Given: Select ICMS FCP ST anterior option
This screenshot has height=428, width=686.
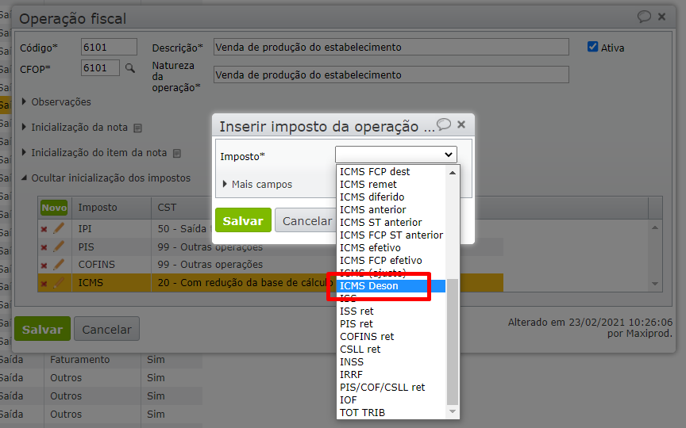Looking at the screenshot, I should (391, 235).
